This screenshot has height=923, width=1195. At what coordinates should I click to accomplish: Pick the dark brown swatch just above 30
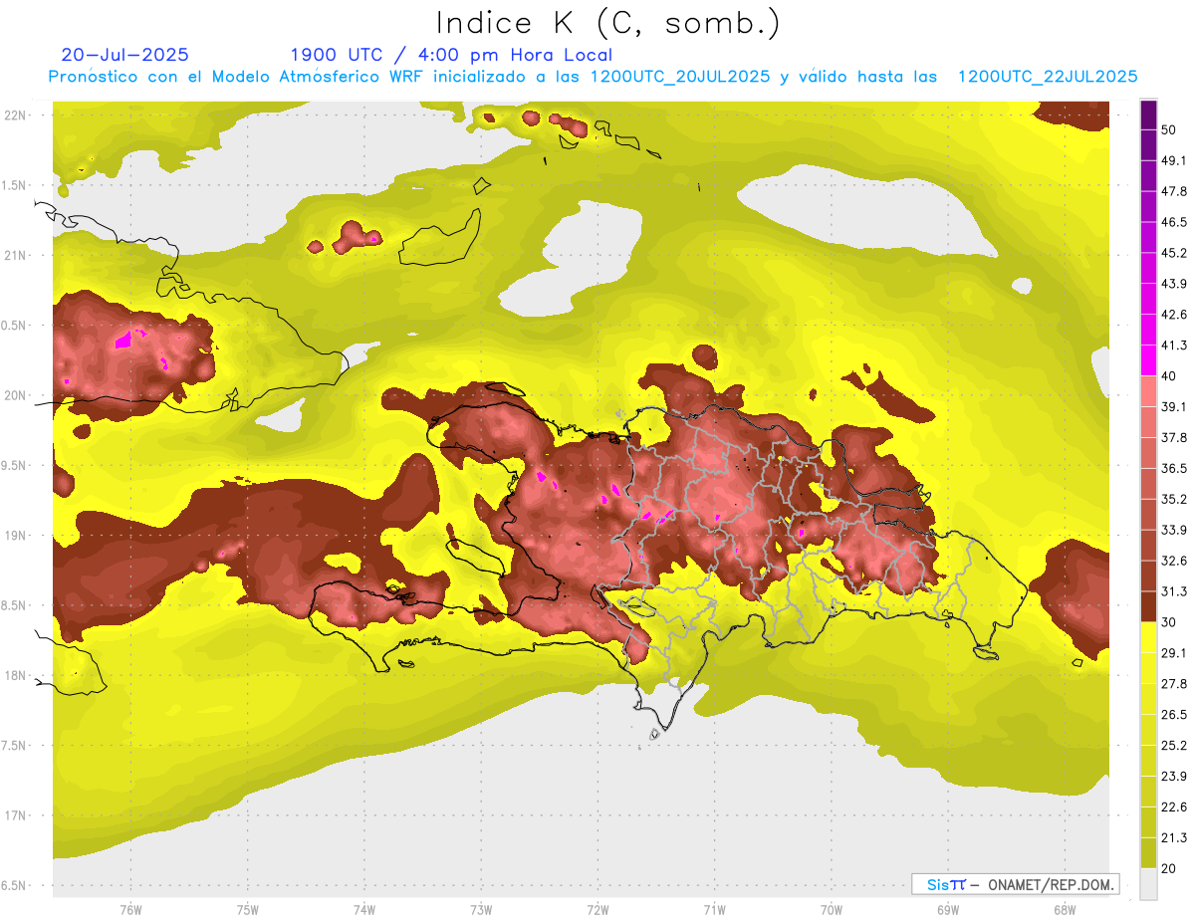tap(1148, 605)
